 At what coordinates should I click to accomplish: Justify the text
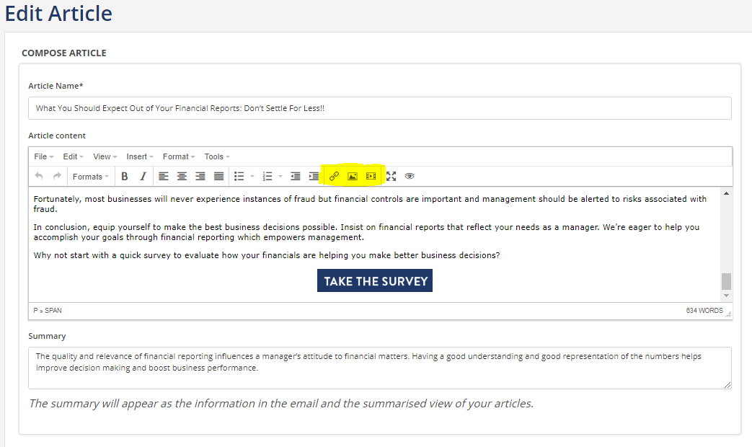[x=218, y=176]
